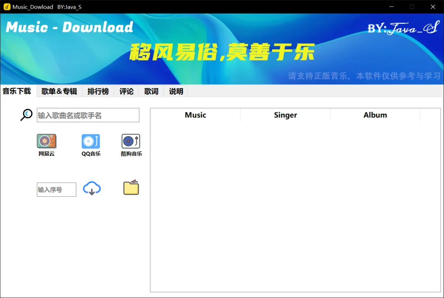Screen dimensions: 444x298
Task: Open the 说明 tab
Action: click(x=176, y=91)
